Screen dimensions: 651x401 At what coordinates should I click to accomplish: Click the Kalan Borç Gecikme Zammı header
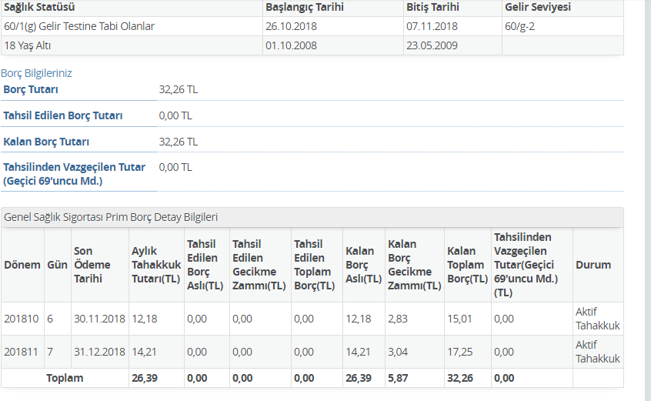point(414,265)
